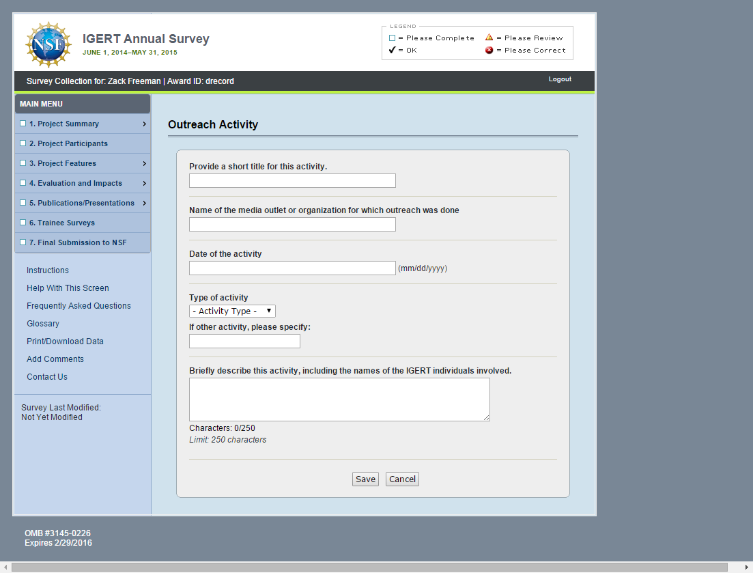Expand the Publications/Presentations submenu arrow
Viewport: 753px width, 573px height.
(x=144, y=204)
